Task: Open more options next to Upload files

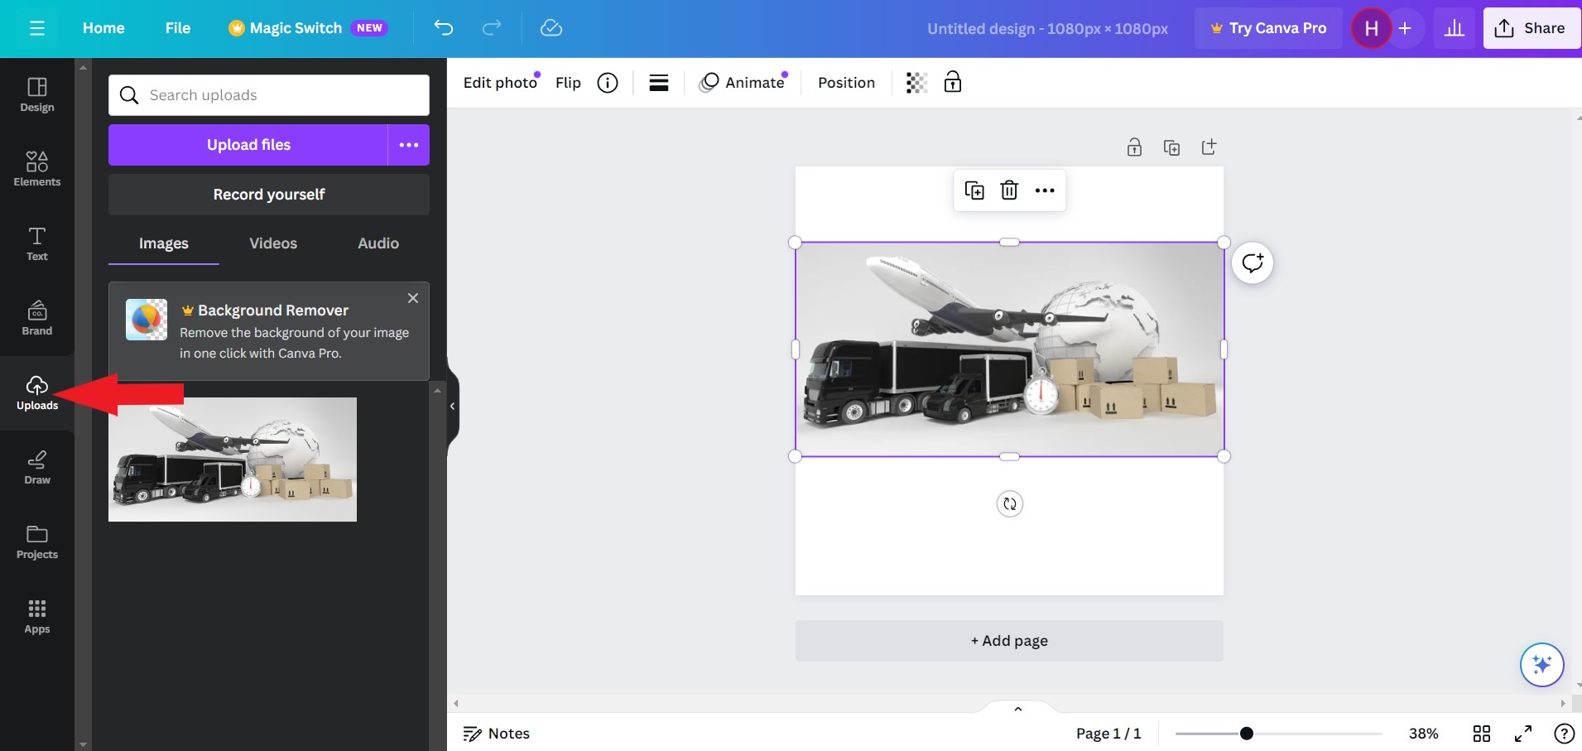Action: (408, 144)
